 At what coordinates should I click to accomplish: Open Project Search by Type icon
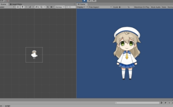coord(162,103)
